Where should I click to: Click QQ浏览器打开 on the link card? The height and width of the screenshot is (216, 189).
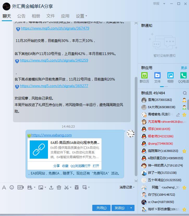tap(81, 166)
